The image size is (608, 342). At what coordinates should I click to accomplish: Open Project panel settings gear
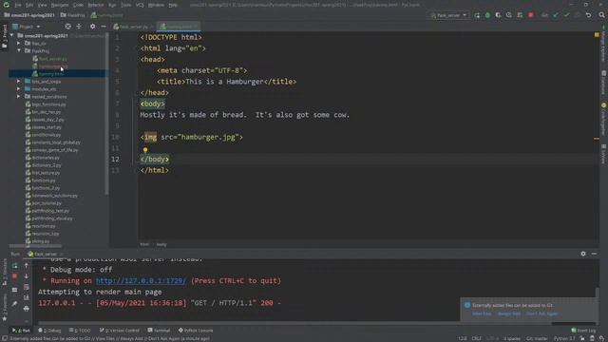[93, 27]
